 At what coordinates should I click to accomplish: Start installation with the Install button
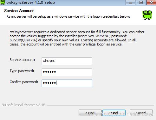[114, 113]
